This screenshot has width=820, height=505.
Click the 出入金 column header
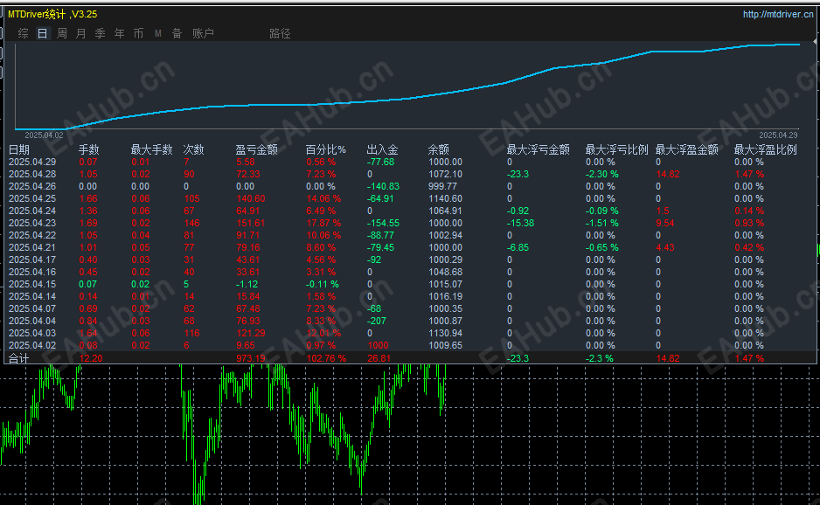(382, 149)
